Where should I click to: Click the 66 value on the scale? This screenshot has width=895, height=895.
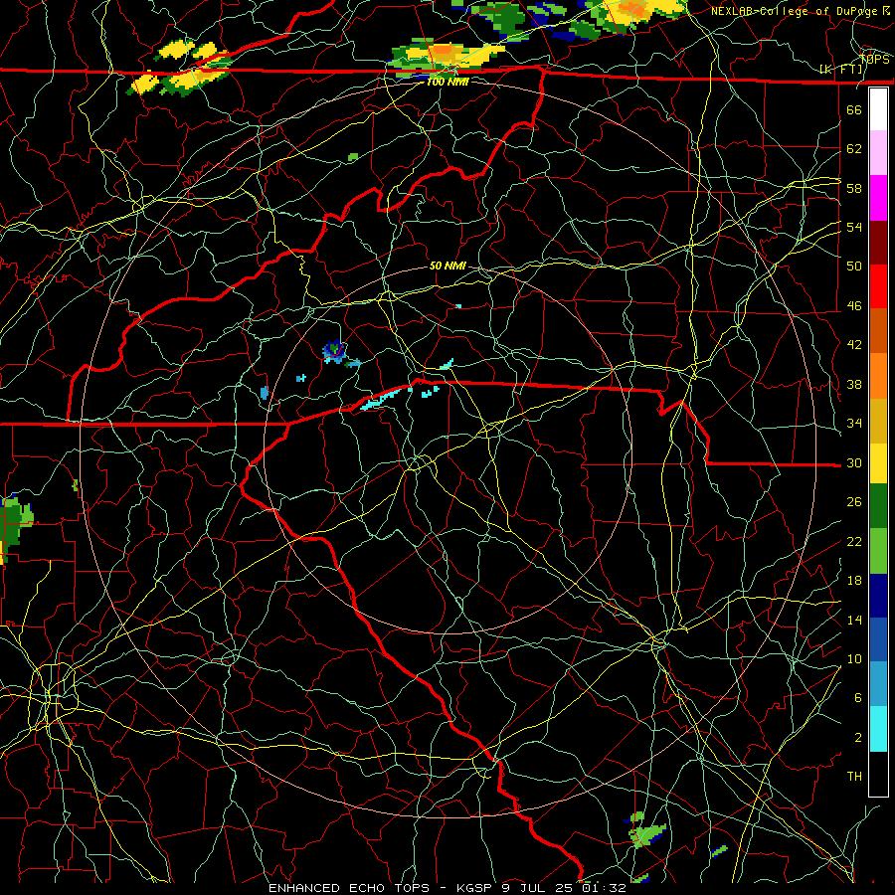(x=854, y=110)
